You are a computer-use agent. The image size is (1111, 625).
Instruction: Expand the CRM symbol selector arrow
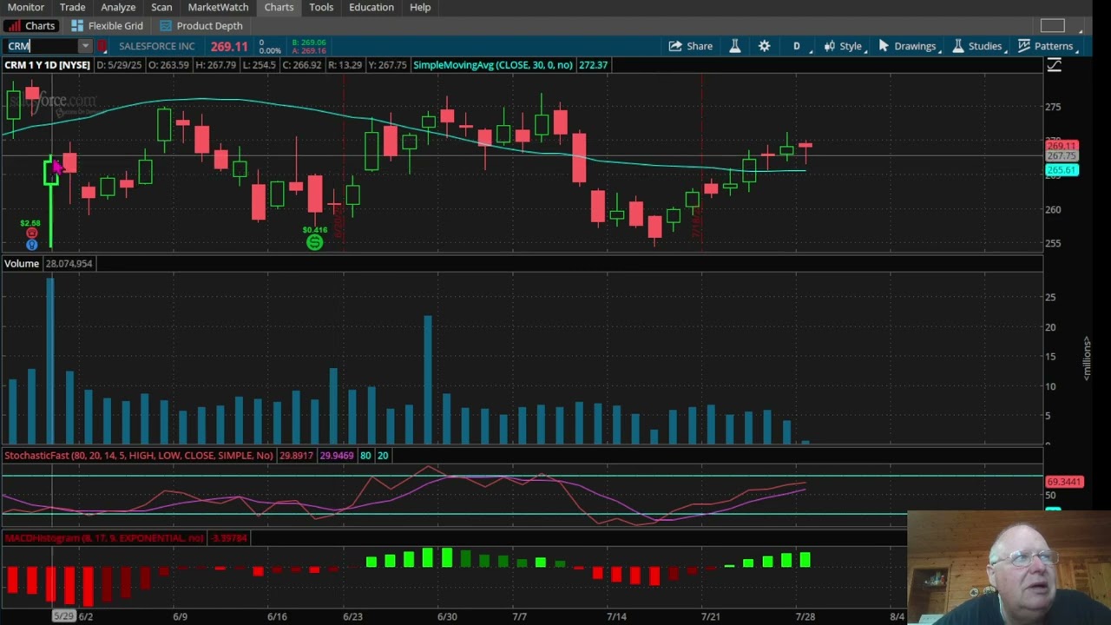click(85, 46)
